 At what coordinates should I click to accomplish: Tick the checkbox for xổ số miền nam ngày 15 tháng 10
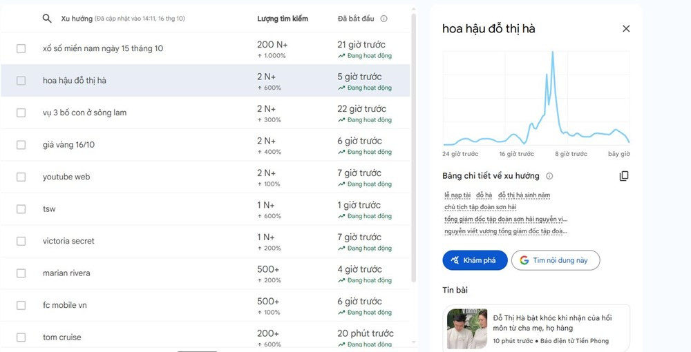21,48
